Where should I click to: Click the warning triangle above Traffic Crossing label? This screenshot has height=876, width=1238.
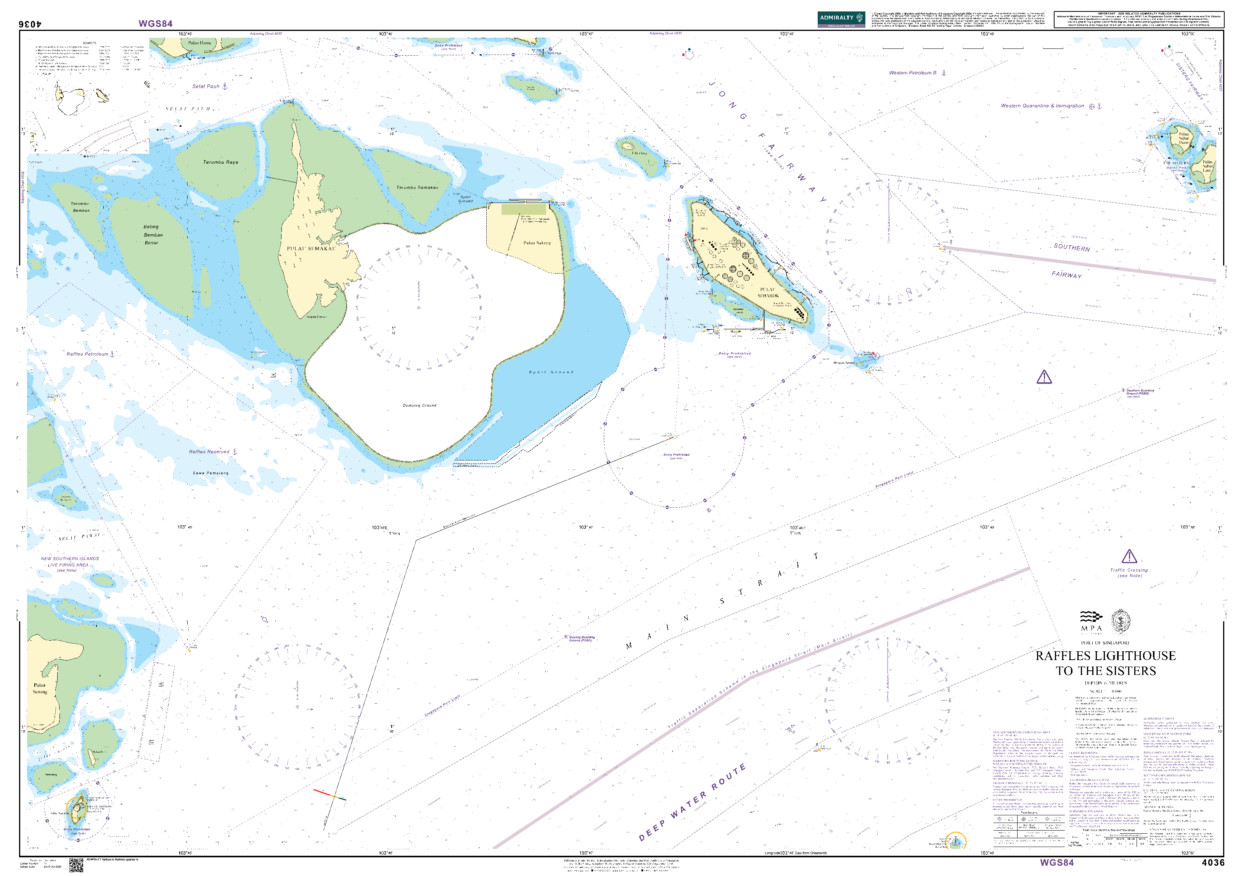1129,557
